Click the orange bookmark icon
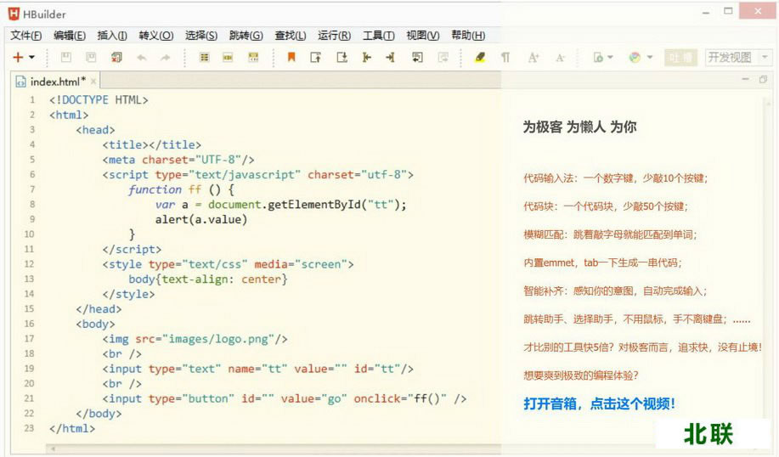The height and width of the screenshot is (457, 779). click(291, 58)
